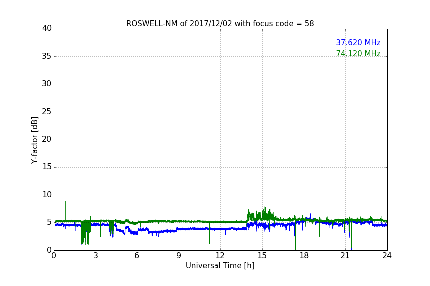
Task: Click the green spike near 9 dB before hour 1
Action: click(65, 211)
